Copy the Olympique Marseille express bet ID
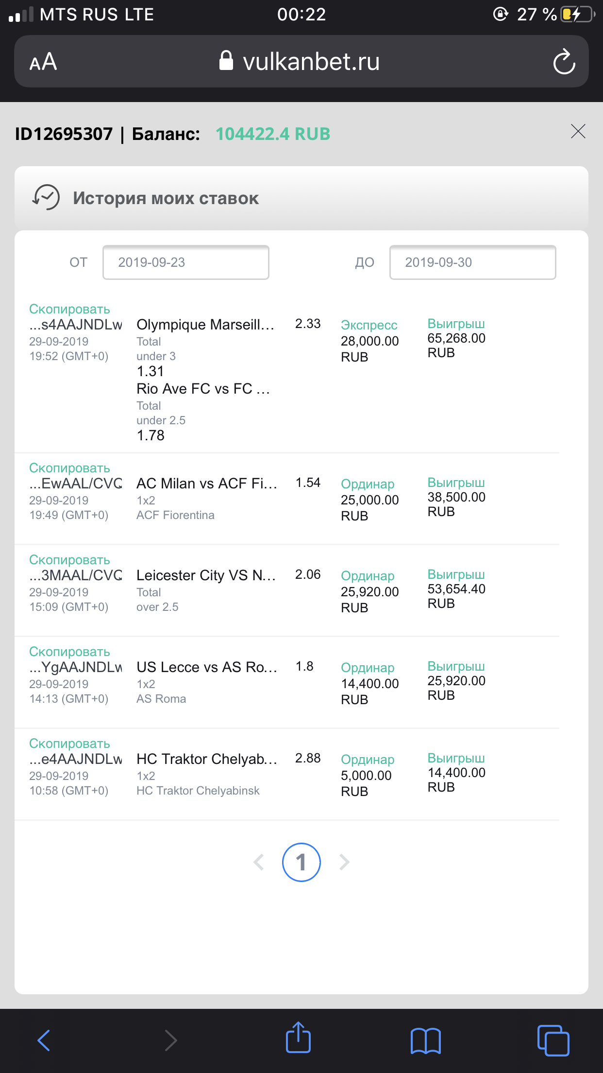Image resolution: width=603 pixels, height=1073 pixels. [x=69, y=309]
